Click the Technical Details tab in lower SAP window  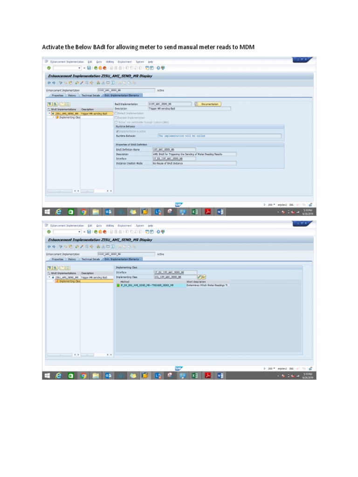click(x=90, y=259)
